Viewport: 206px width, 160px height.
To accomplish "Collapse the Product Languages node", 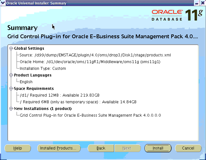I will pyautogui.click(x=11, y=75).
